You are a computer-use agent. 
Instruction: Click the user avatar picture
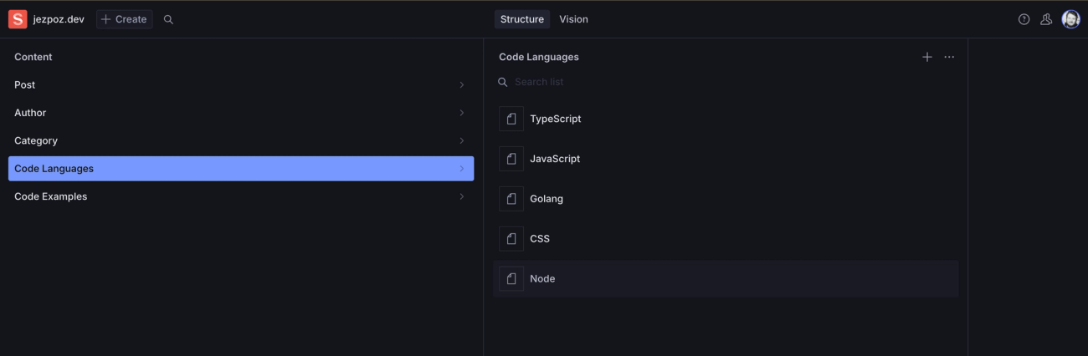(1070, 19)
